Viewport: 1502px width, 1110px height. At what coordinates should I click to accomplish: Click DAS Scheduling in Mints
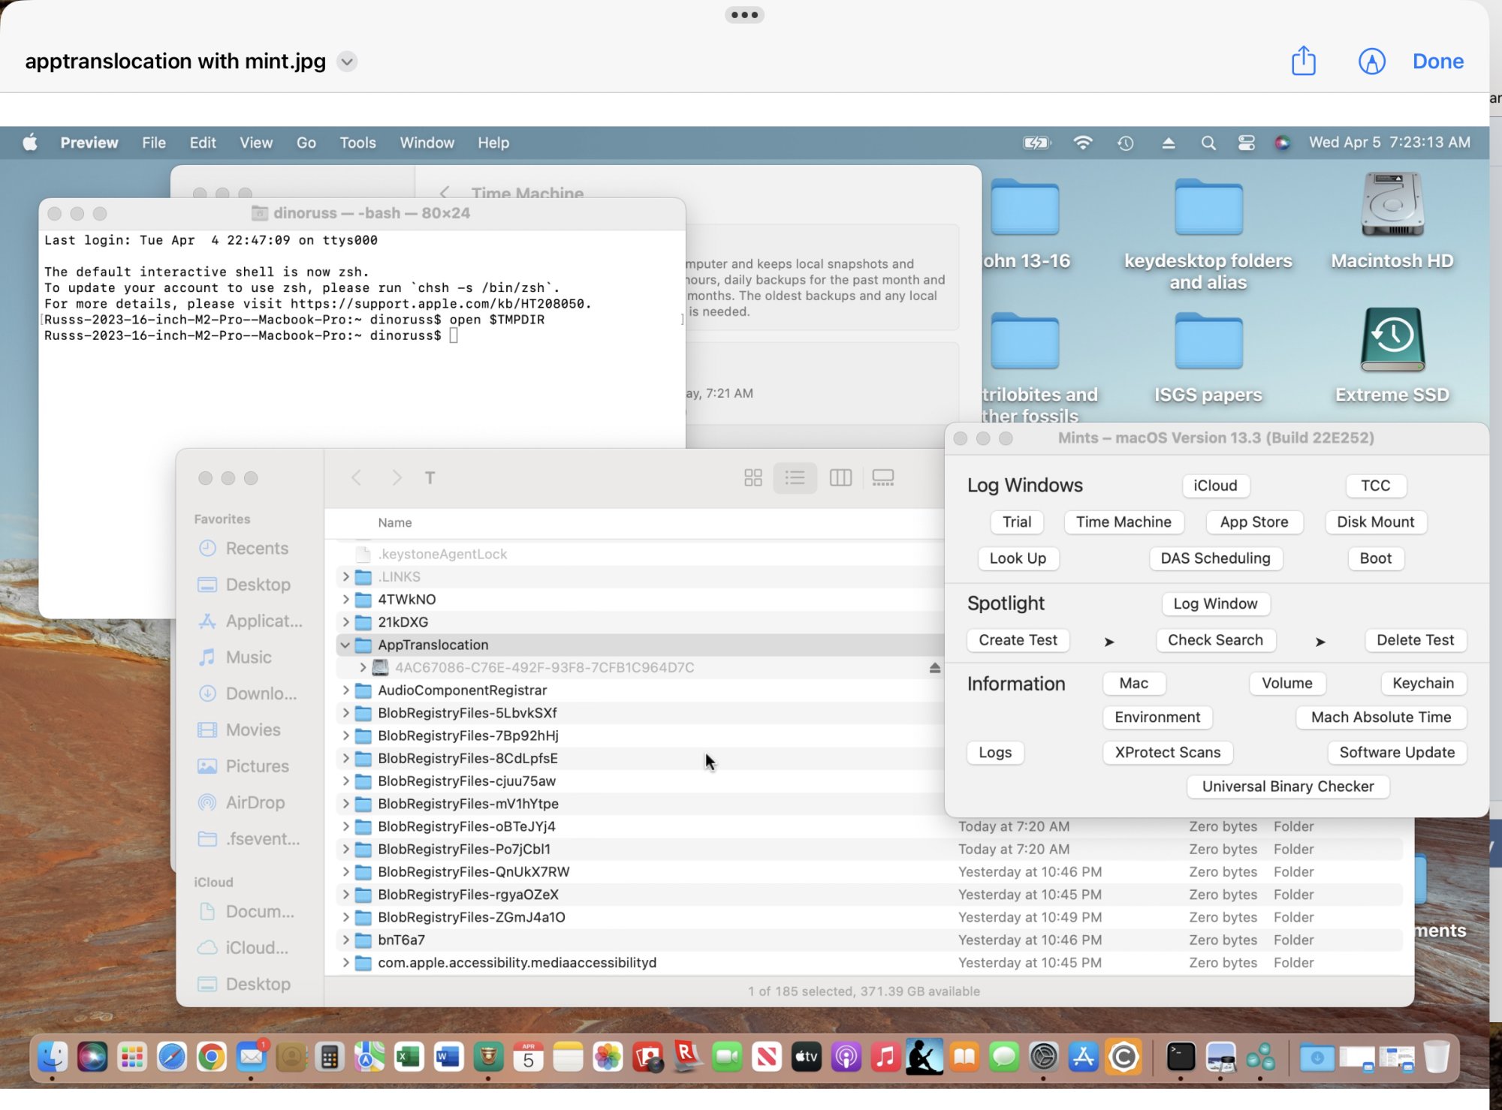pyautogui.click(x=1215, y=558)
